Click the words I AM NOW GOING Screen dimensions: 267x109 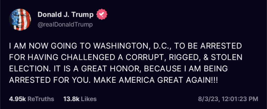pyautogui.click(x=43, y=46)
